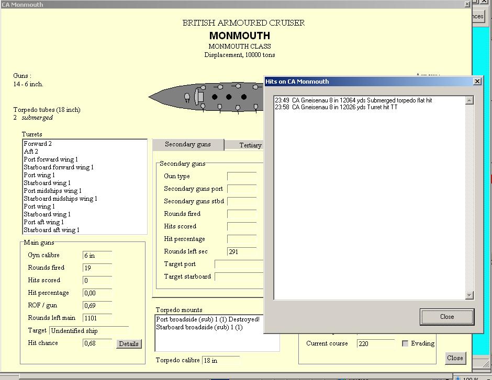Select Starboard broadside (sub) torpedo mount
The image size is (492, 380).
(x=199, y=327)
